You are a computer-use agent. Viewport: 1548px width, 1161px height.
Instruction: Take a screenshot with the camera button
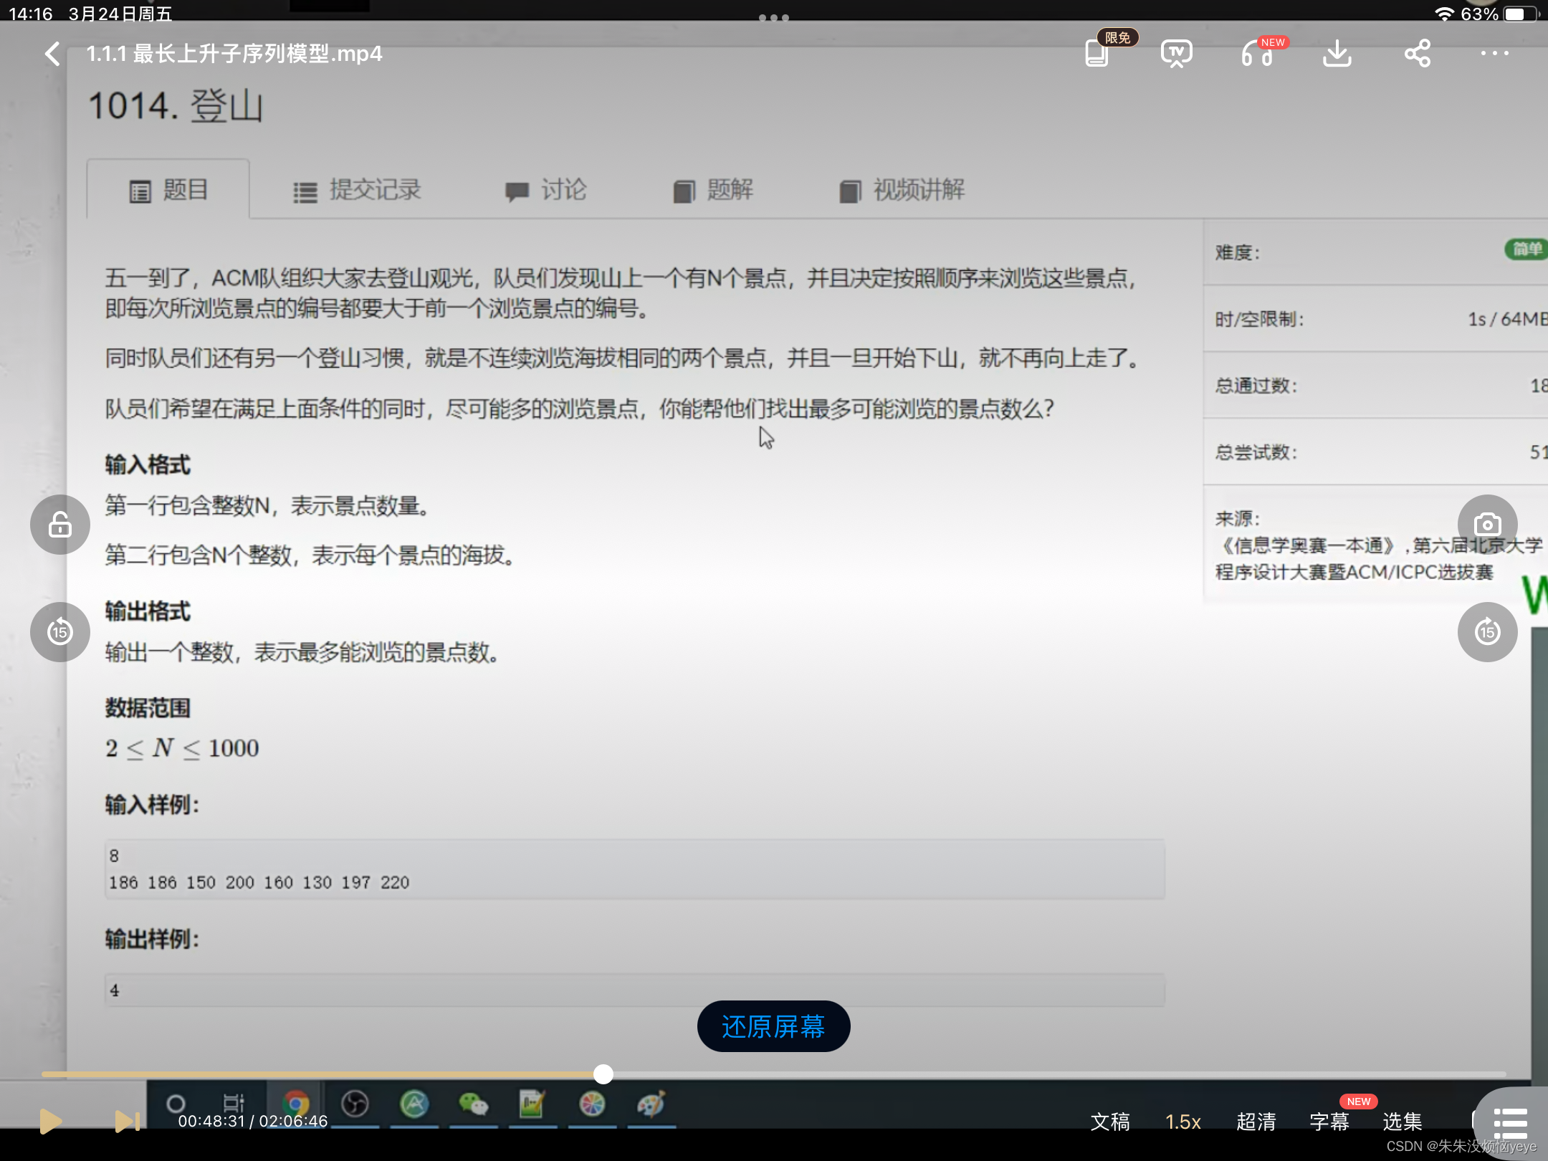click(1487, 525)
